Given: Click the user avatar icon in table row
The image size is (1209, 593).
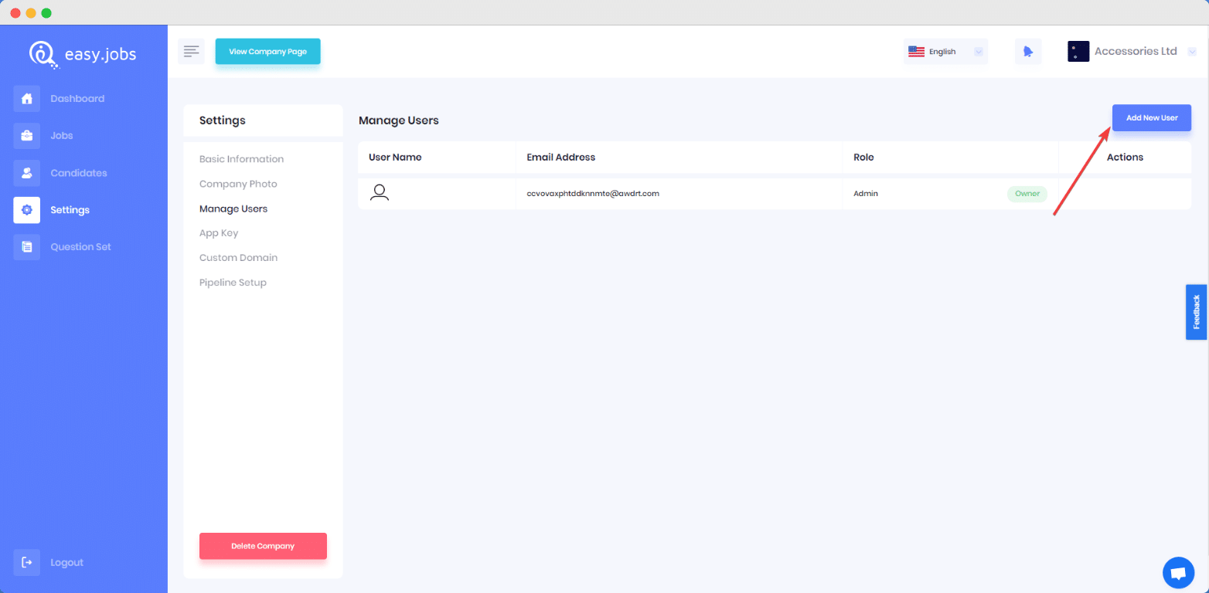Looking at the screenshot, I should [x=380, y=193].
